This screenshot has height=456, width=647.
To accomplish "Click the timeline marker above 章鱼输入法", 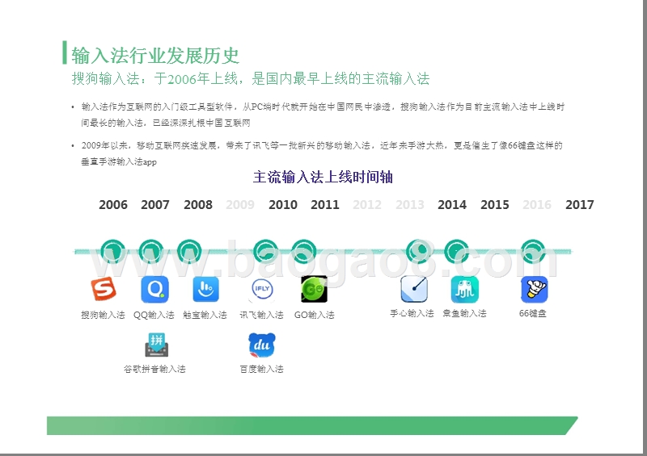I will (456, 251).
